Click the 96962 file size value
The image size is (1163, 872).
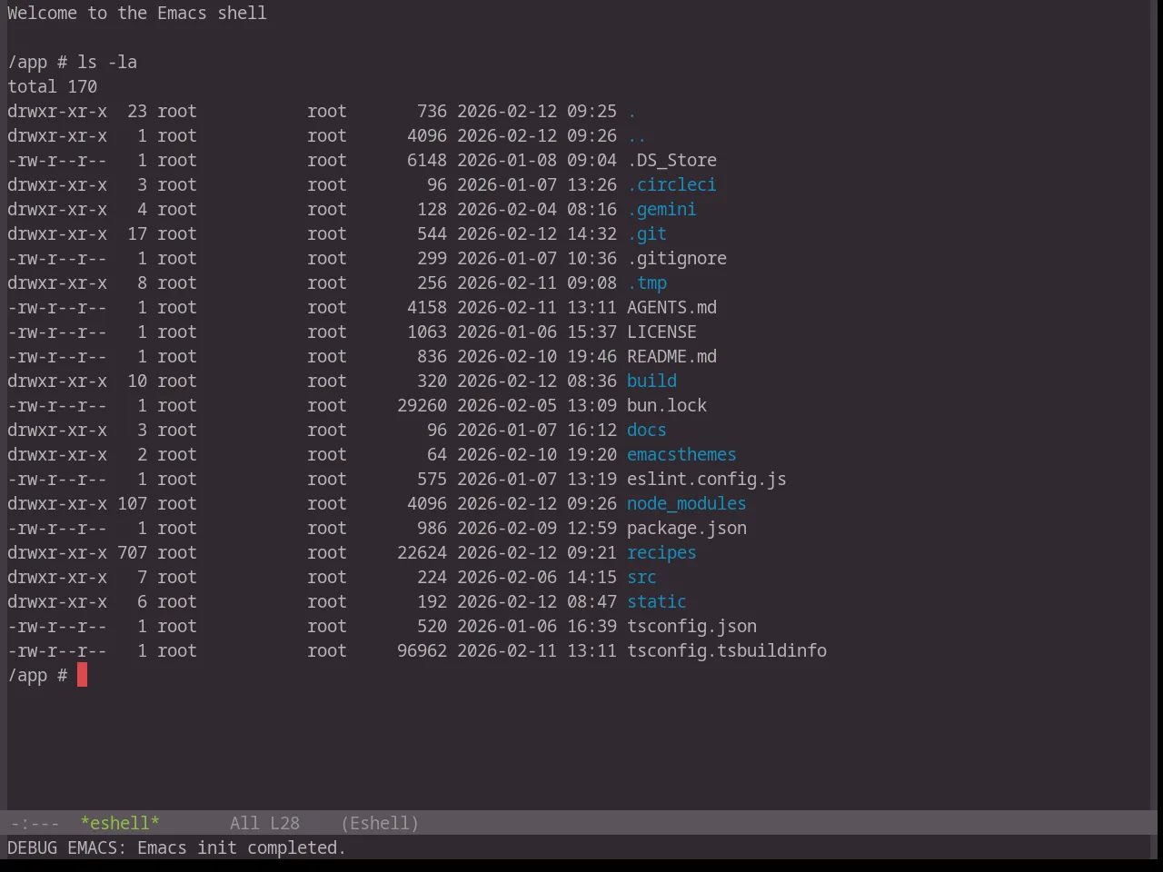422,650
